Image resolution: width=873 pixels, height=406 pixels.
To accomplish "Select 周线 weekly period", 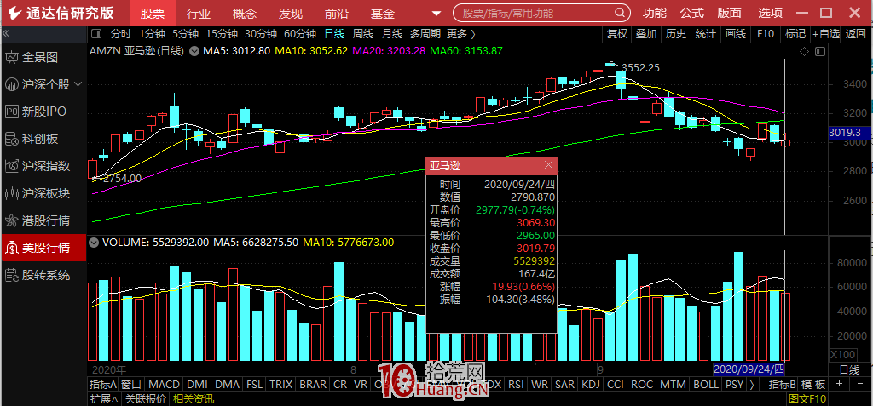I will [363, 34].
